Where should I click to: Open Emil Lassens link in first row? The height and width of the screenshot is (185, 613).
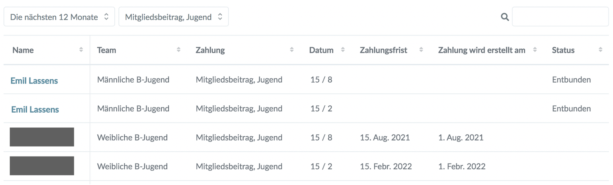tap(34, 81)
